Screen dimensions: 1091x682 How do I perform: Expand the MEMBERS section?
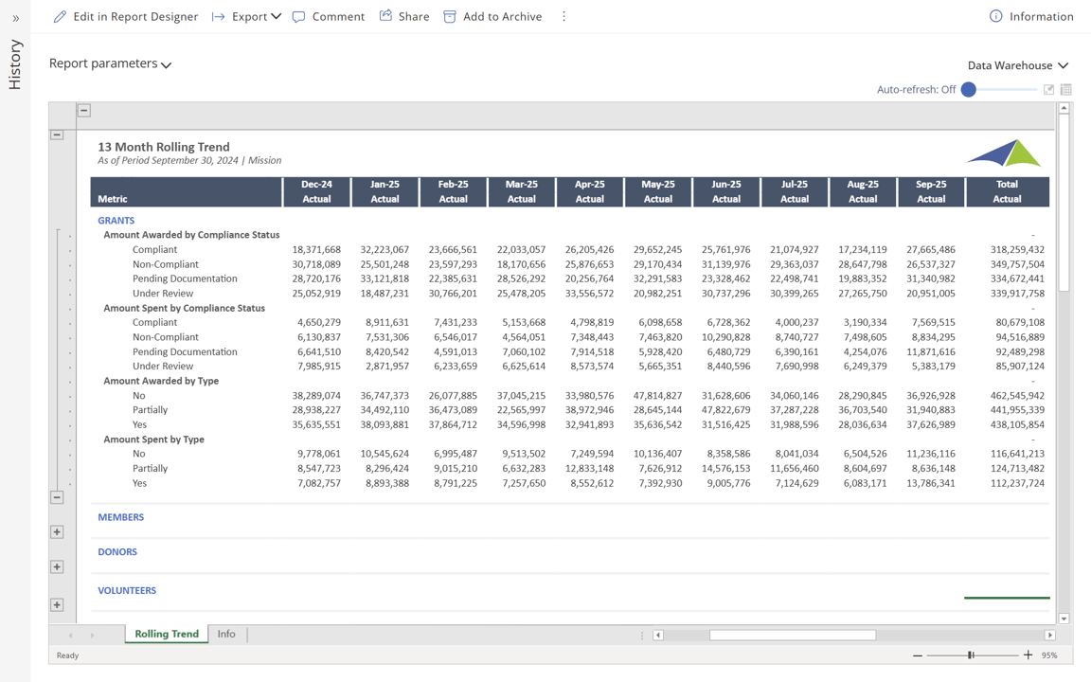tap(57, 531)
